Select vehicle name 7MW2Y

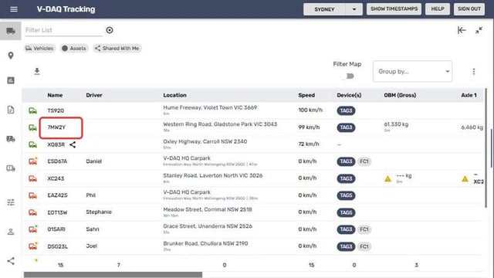(56, 127)
